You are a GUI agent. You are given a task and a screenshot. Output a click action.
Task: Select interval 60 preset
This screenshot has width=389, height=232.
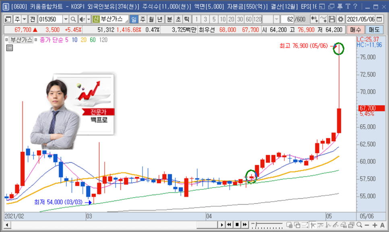pyautogui.click(x=248, y=19)
